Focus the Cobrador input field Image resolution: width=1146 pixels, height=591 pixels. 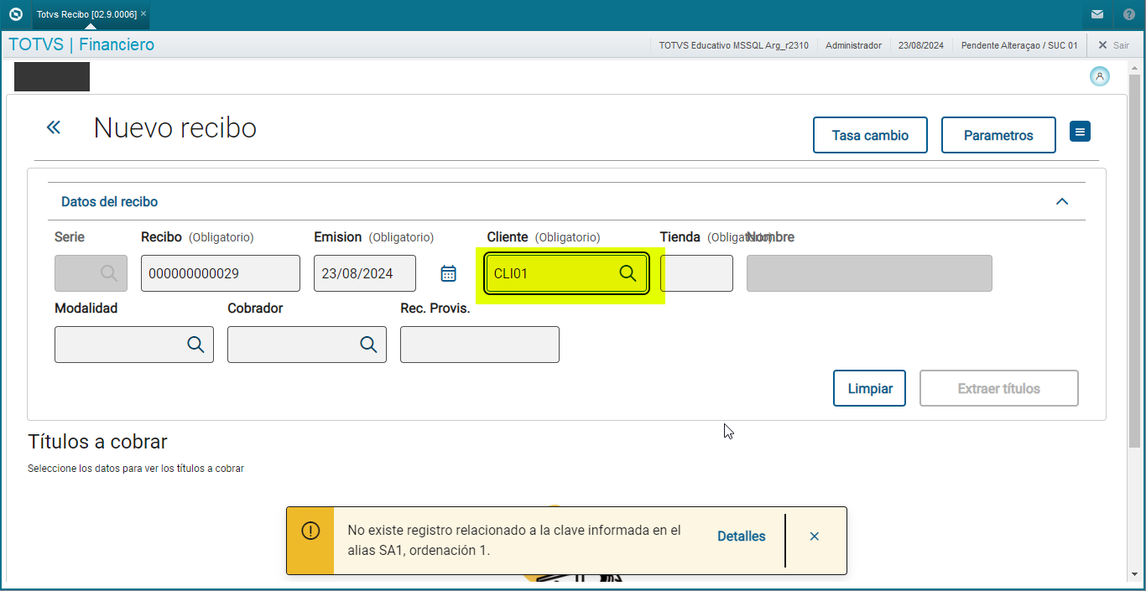tap(307, 345)
